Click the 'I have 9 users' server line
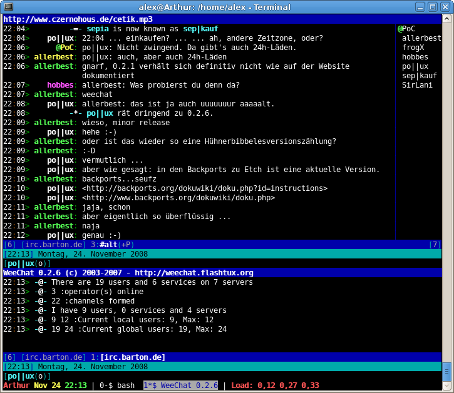Image resolution: width=454 pixels, height=393 pixels. pos(139,310)
